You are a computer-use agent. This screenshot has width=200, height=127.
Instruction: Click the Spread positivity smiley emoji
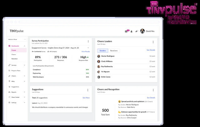[119, 101]
